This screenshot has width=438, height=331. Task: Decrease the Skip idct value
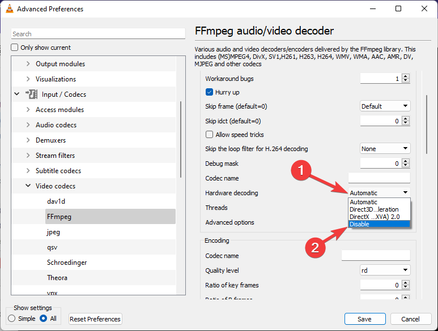[x=406, y=123]
